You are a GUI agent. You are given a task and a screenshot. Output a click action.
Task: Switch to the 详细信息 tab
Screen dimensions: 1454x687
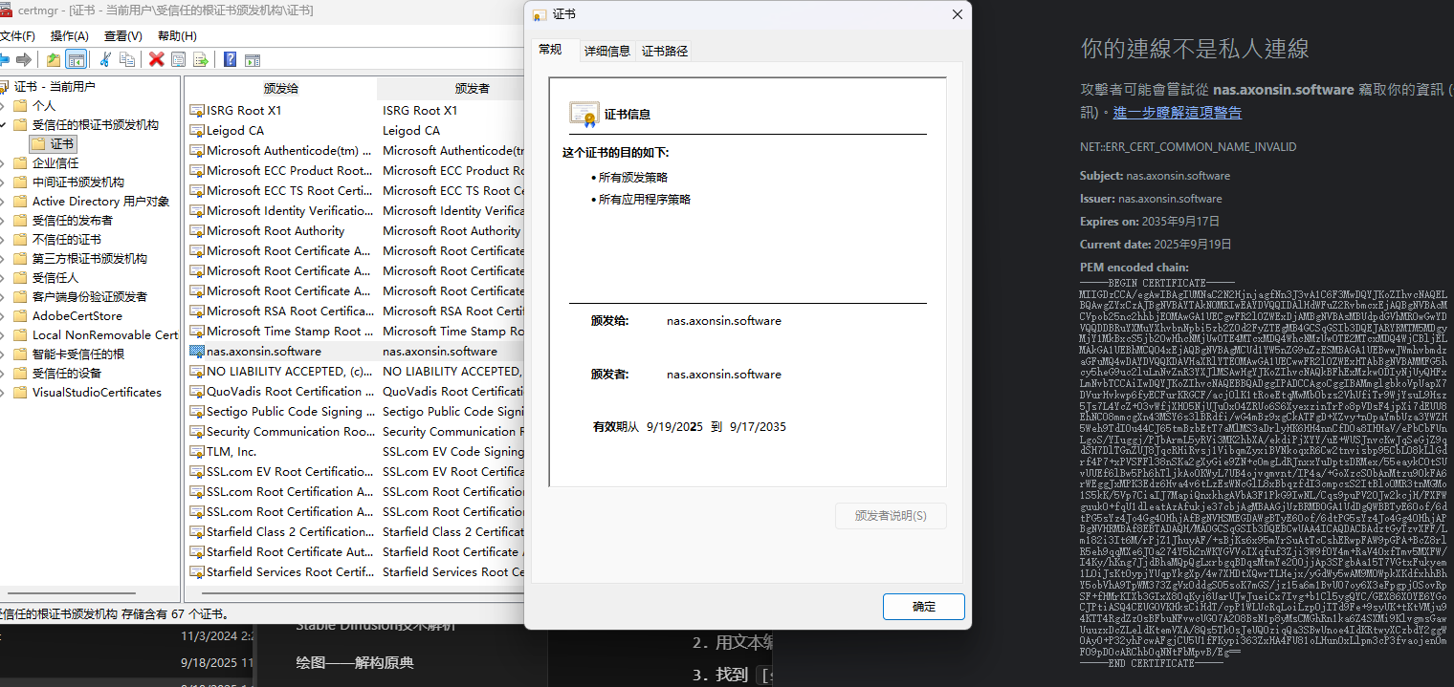607,52
